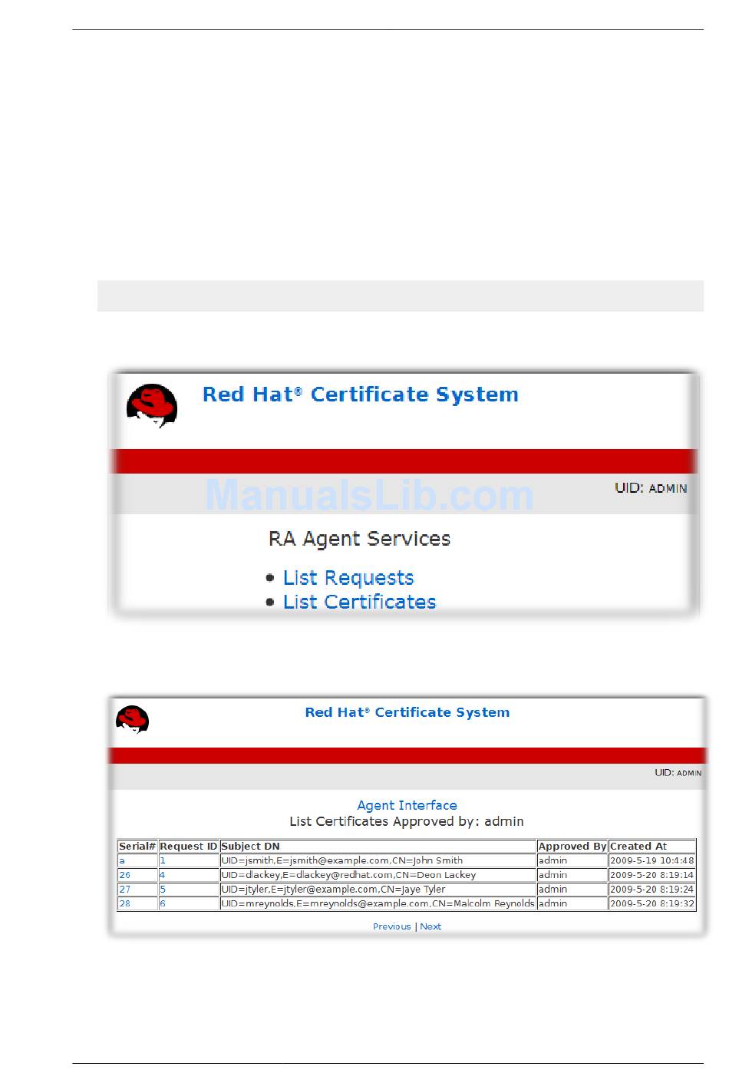Click the Approved By column header

coord(572,846)
